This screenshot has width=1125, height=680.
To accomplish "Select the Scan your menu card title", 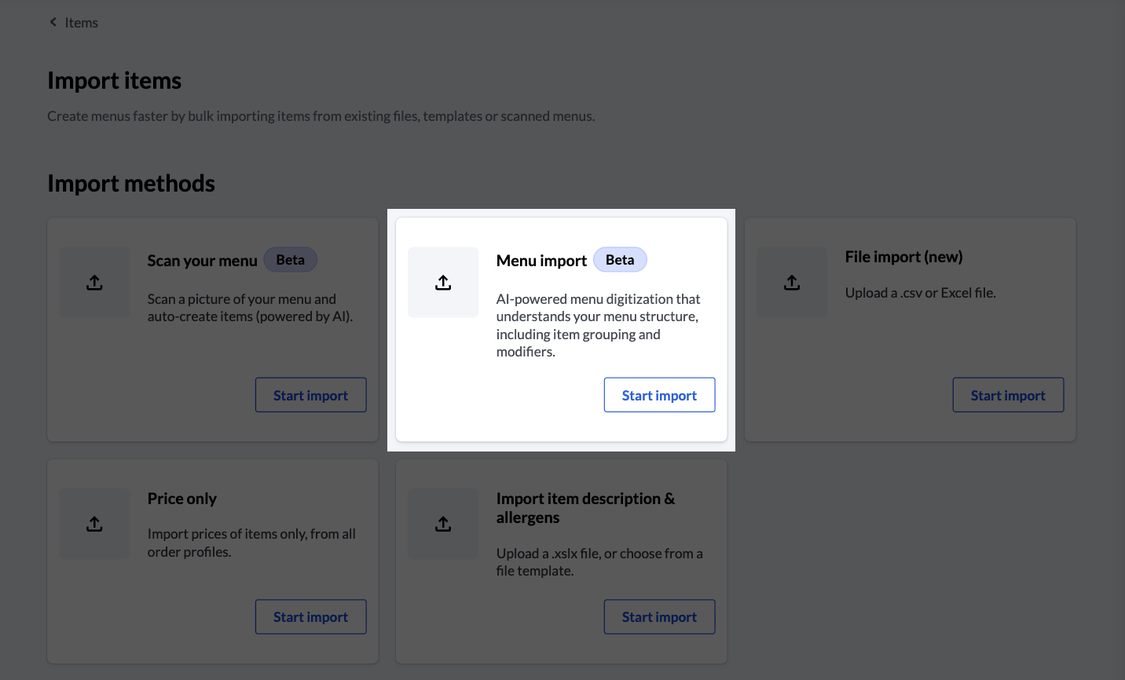I will tap(202, 261).
